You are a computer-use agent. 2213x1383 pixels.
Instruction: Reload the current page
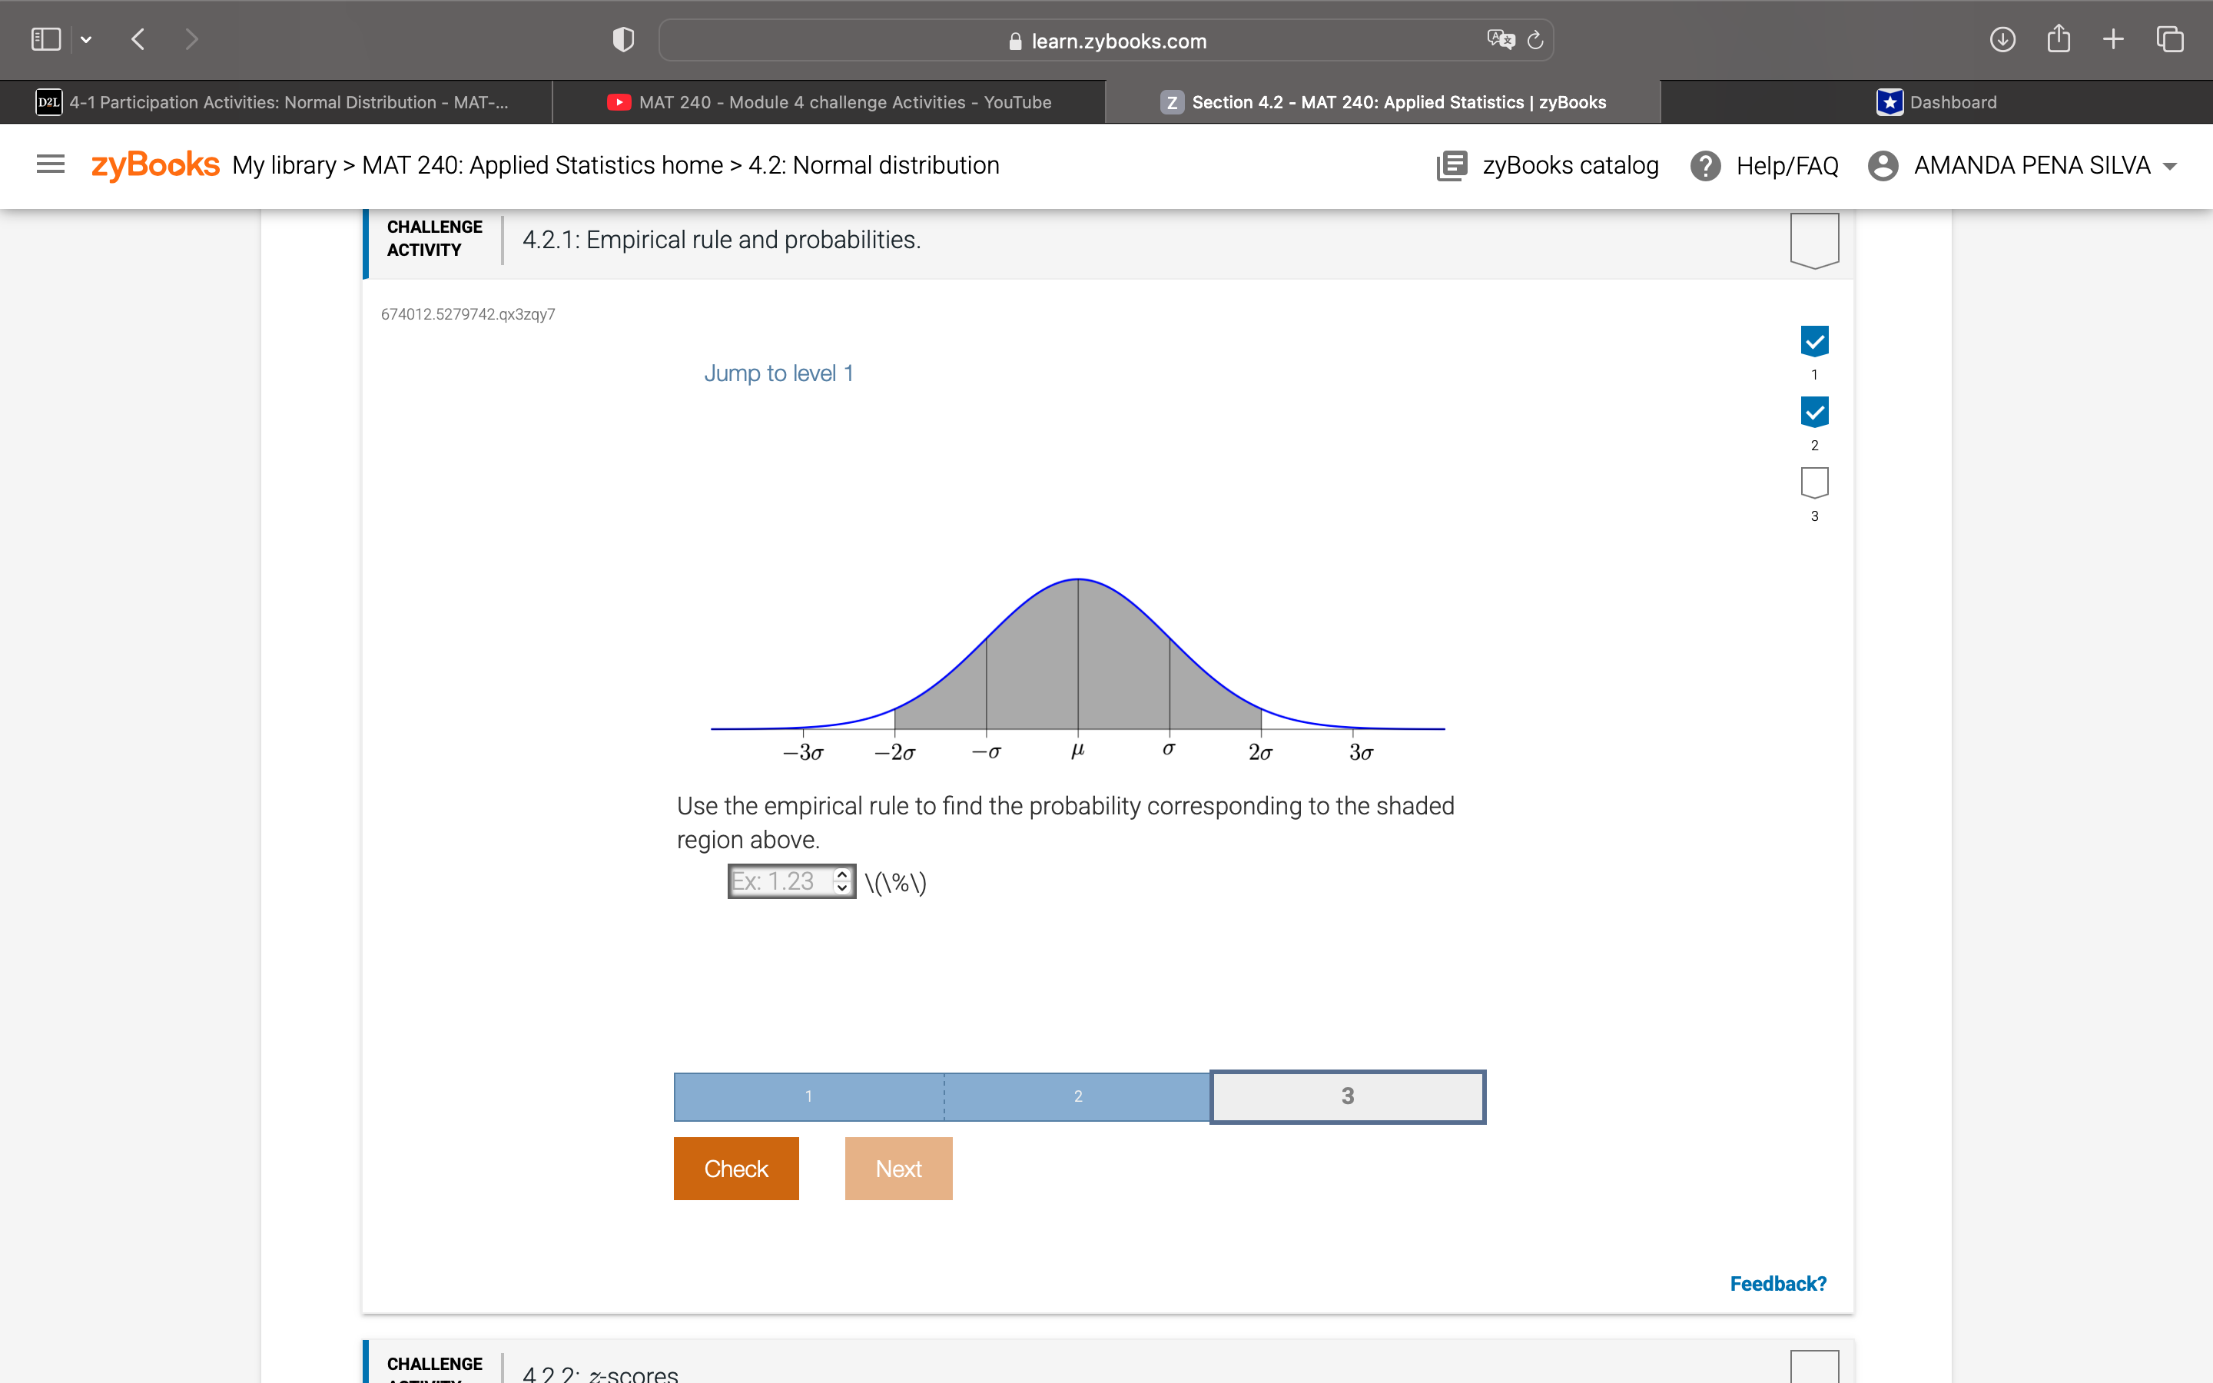pyautogui.click(x=1534, y=39)
